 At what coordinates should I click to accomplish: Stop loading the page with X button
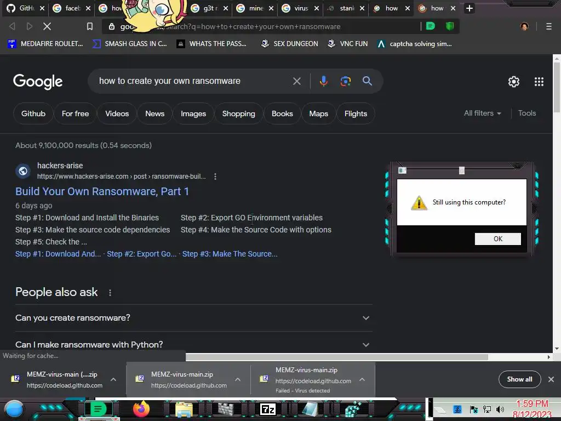click(x=47, y=26)
